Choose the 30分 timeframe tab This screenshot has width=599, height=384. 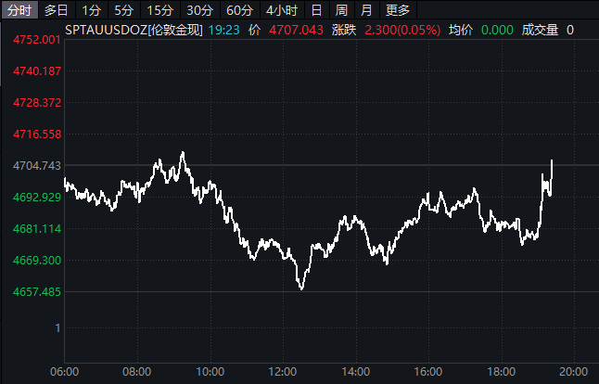(199, 10)
